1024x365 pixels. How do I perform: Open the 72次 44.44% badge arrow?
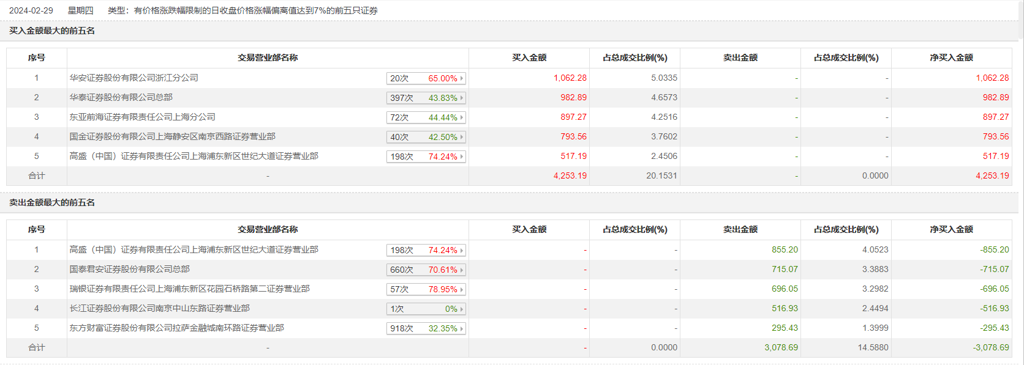[x=462, y=117]
